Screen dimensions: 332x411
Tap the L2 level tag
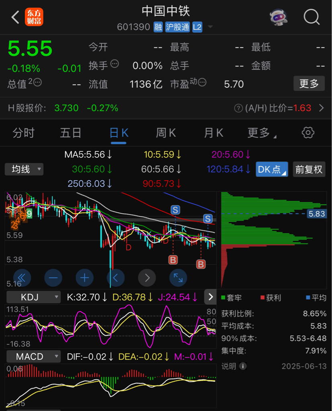(197, 27)
